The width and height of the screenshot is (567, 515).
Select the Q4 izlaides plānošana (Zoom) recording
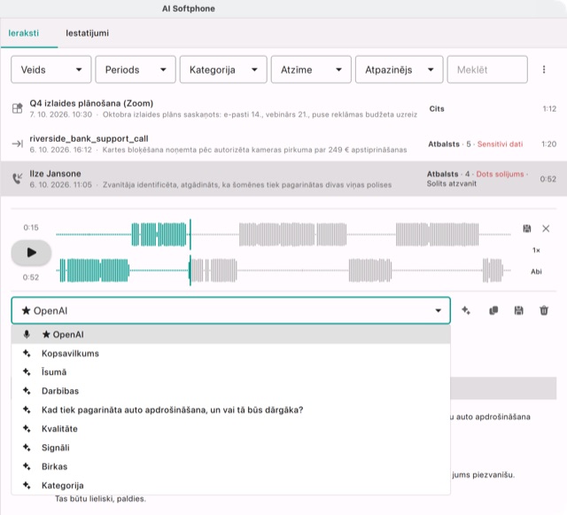(283, 108)
